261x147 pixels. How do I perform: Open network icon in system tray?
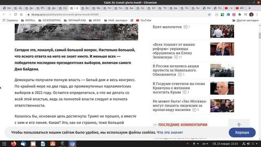244,144
